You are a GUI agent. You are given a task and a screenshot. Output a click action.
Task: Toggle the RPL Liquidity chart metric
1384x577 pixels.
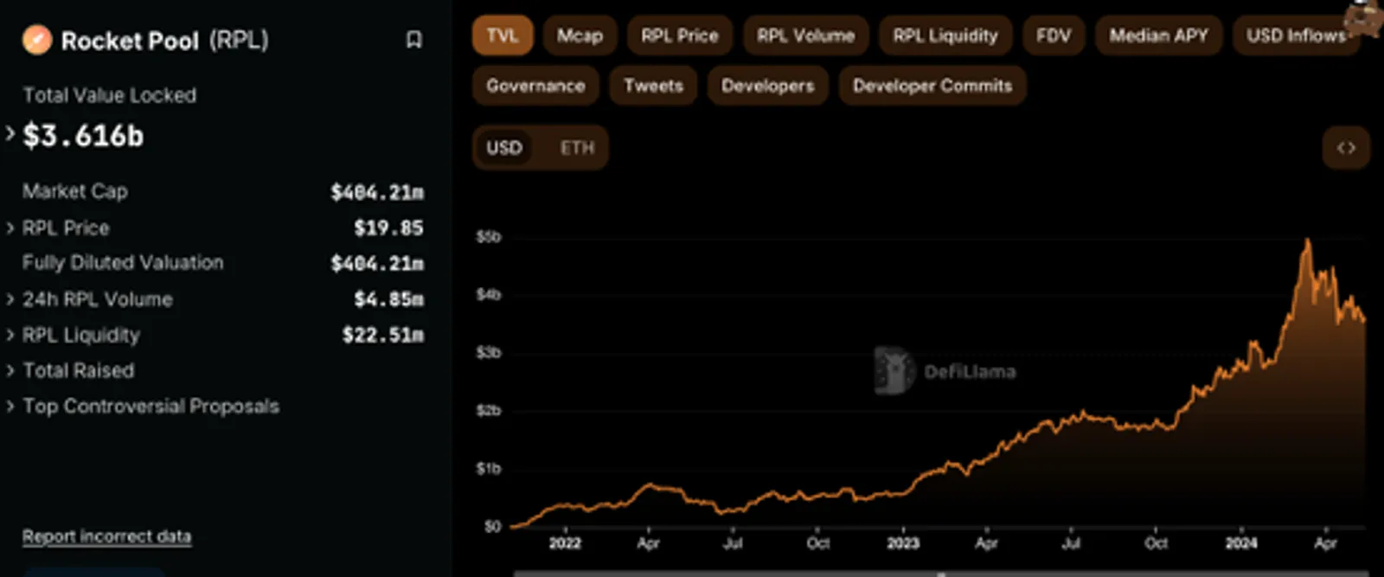pos(945,36)
